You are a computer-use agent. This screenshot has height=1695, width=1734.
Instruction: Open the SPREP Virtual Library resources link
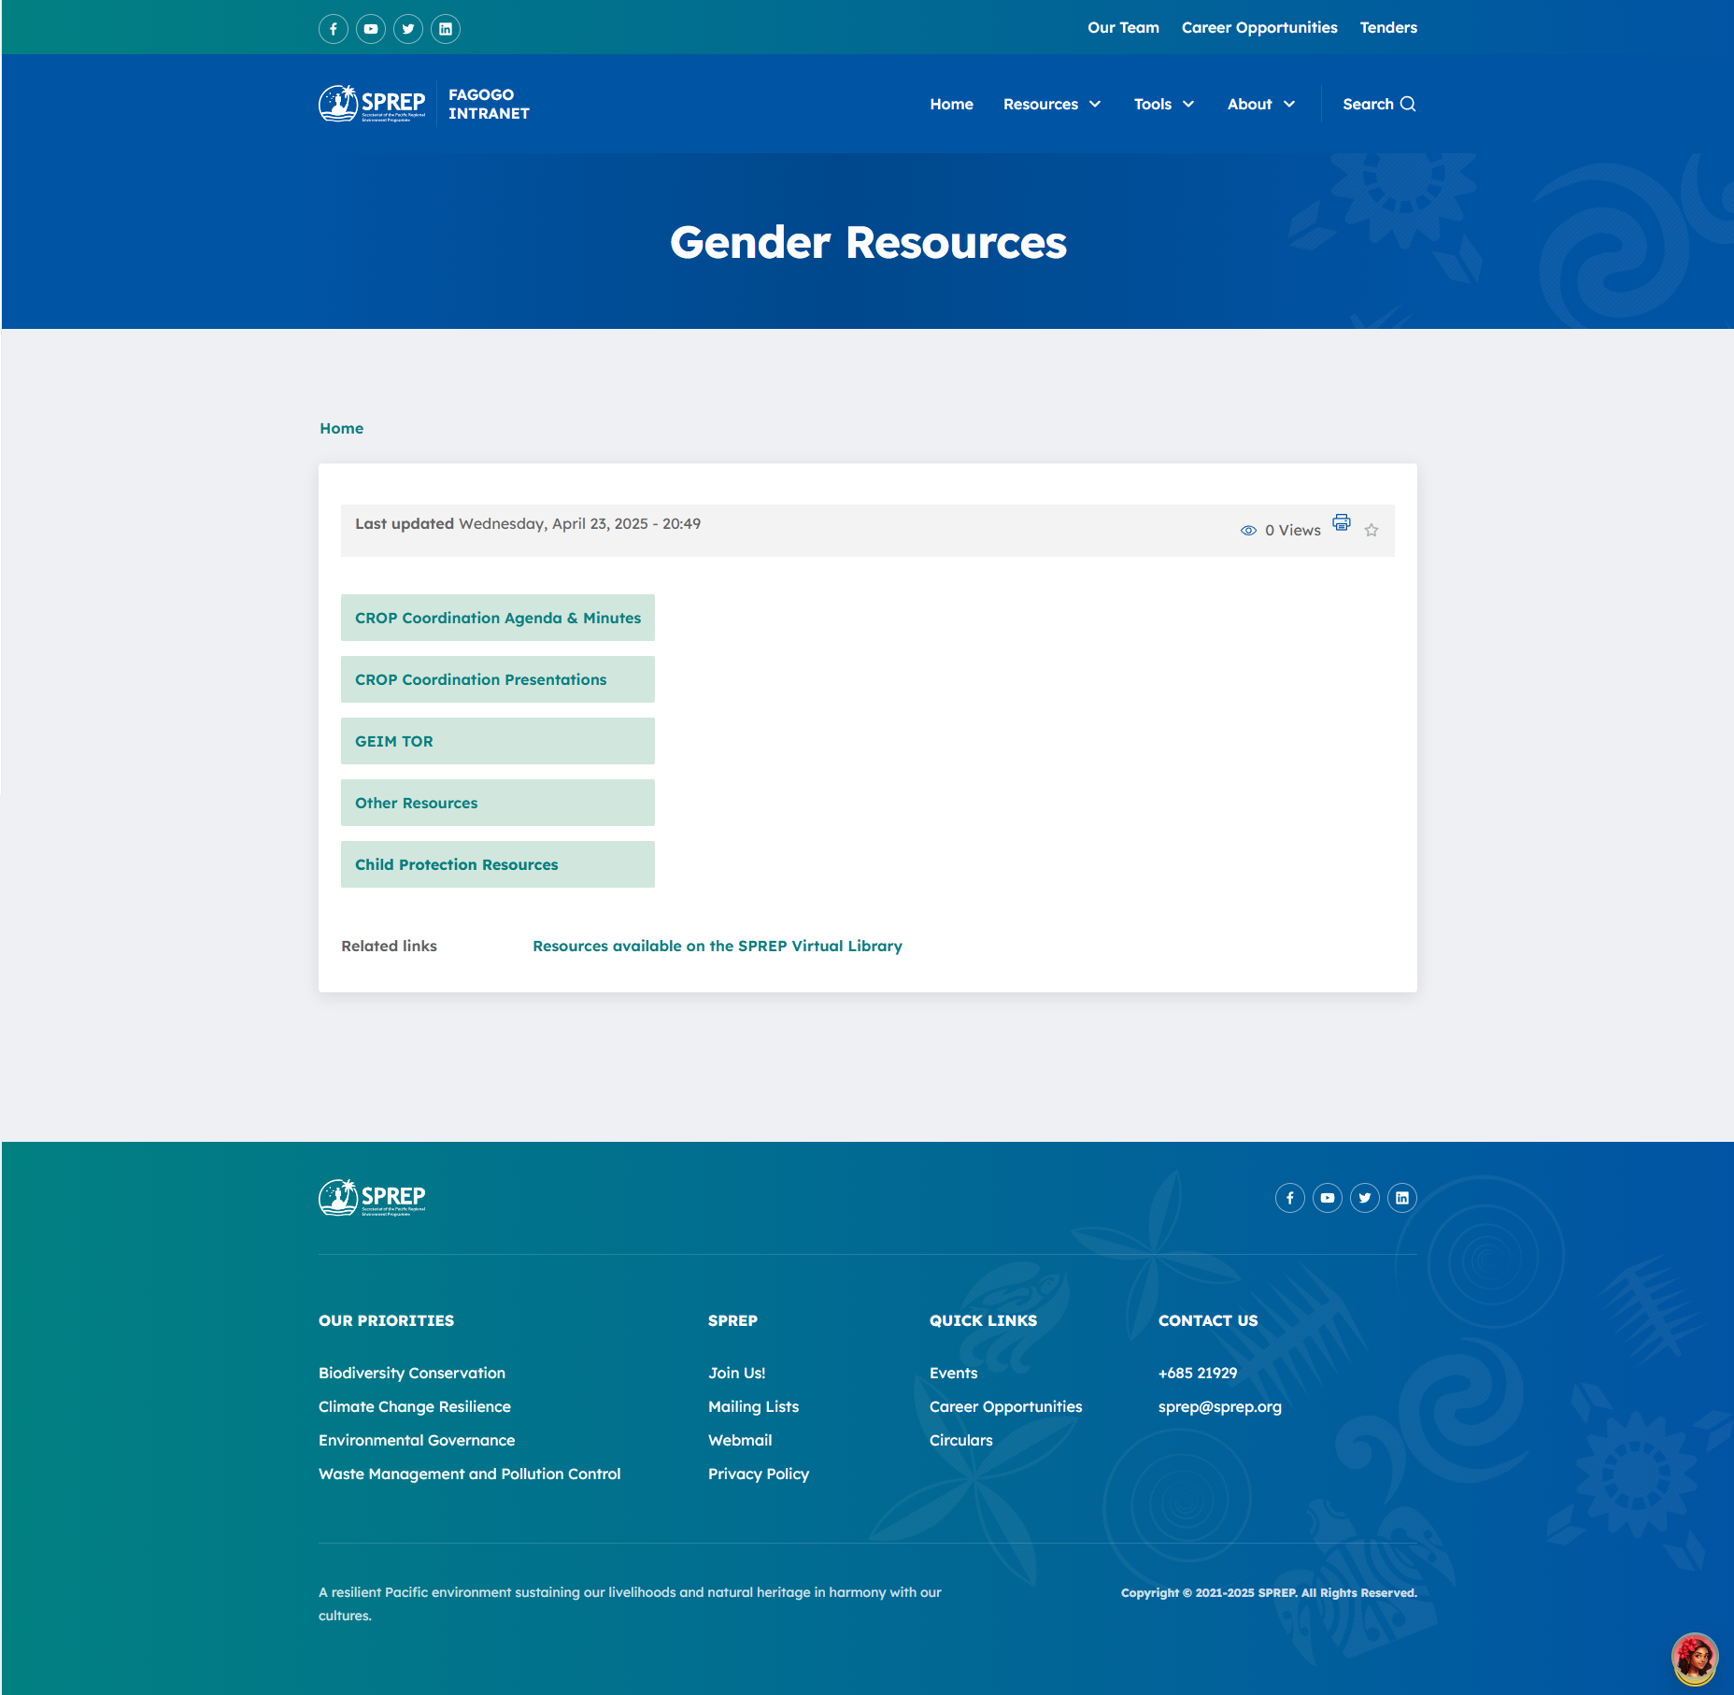point(717,946)
